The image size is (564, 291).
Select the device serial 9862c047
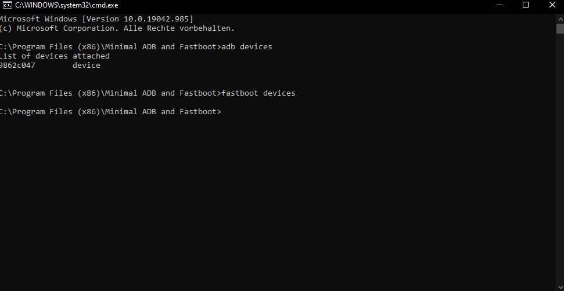pyautogui.click(x=17, y=66)
